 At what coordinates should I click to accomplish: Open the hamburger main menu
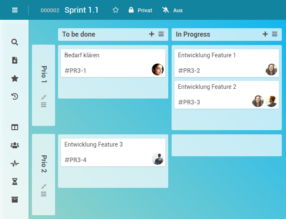coord(15,10)
